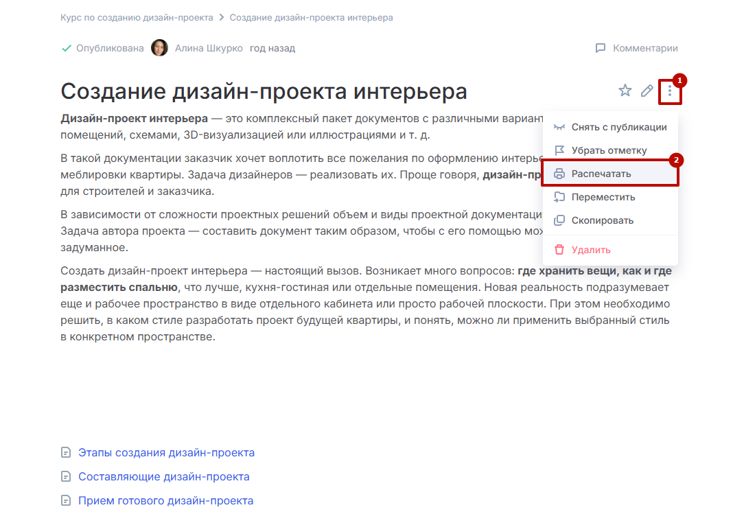Open breadcrumb Курс по созданию дизайн-проекта
Viewport: 733px width, 514px height.
pos(137,18)
